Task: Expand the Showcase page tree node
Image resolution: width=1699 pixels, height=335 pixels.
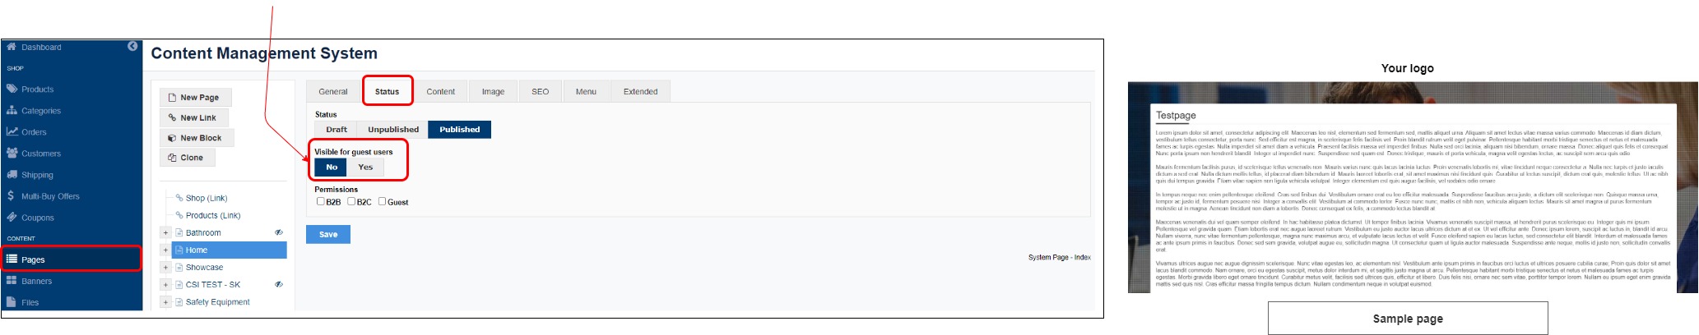Action: point(165,268)
